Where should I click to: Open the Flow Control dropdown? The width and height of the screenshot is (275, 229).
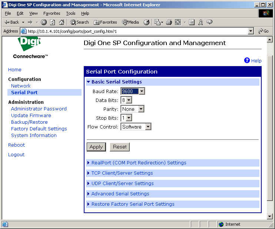(x=148, y=127)
